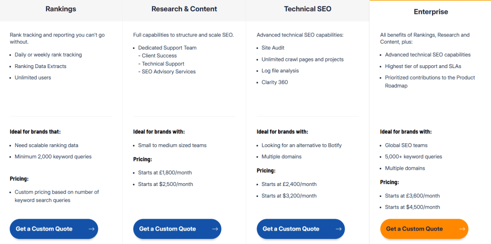The width and height of the screenshot is (491, 244).
Task: Click the Starts at £1,800/month price
Action: coord(164,173)
